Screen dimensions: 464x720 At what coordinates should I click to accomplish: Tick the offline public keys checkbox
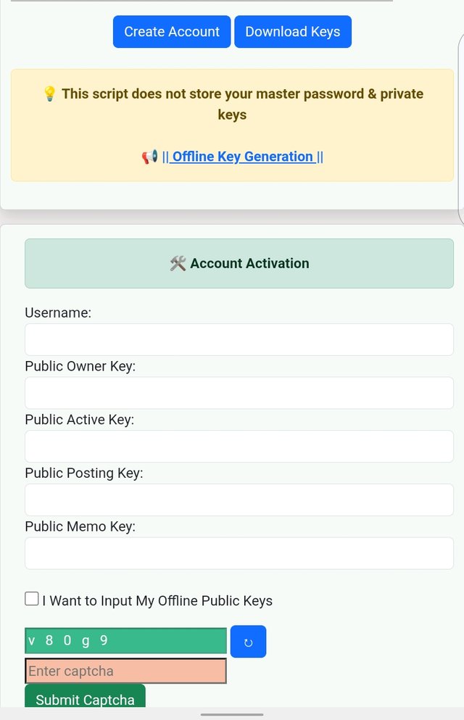pos(32,599)
